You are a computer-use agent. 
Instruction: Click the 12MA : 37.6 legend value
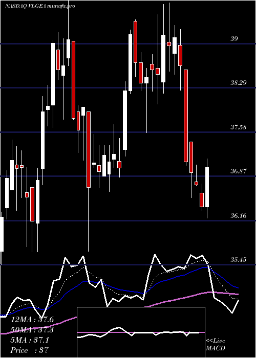coord(32,320)
